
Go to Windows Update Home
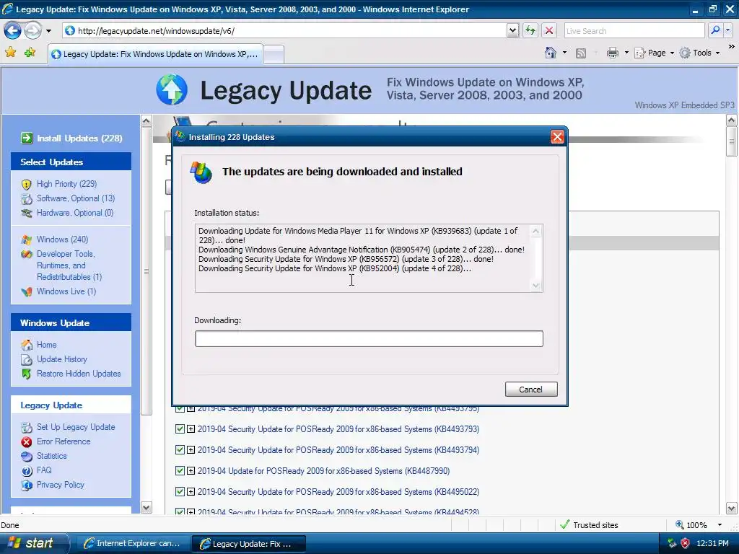coord(47,345)
